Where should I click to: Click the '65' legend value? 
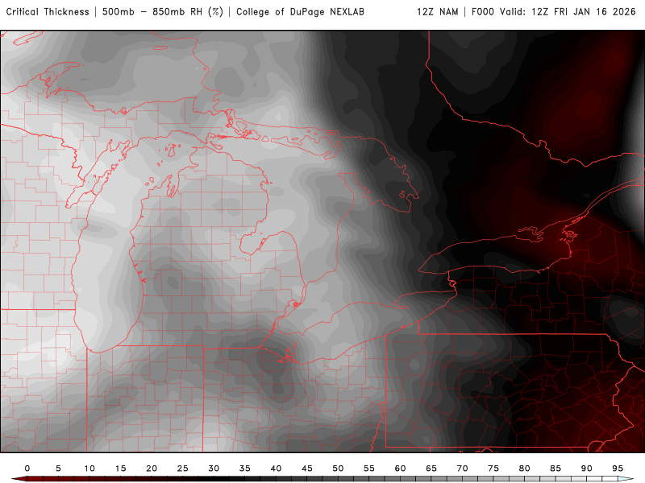click(431, 469)
